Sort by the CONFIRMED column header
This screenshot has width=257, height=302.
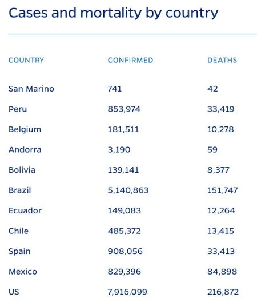[130, 60]
